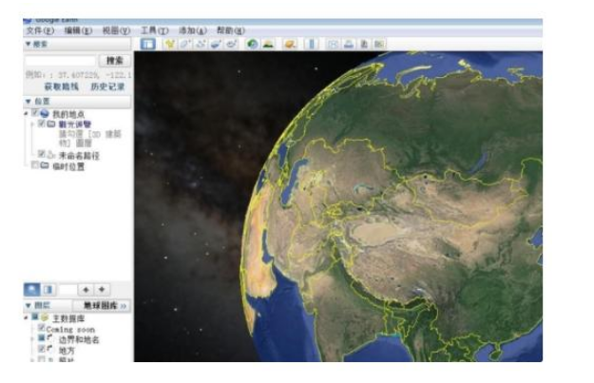Screen dimensions: 594x383
Task: Enable the 临时位置 checkbox
Action: [35, 164]
